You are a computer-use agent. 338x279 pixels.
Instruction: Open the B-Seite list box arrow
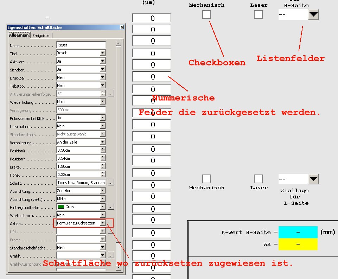pyautogui.click(x=313, y=15)
